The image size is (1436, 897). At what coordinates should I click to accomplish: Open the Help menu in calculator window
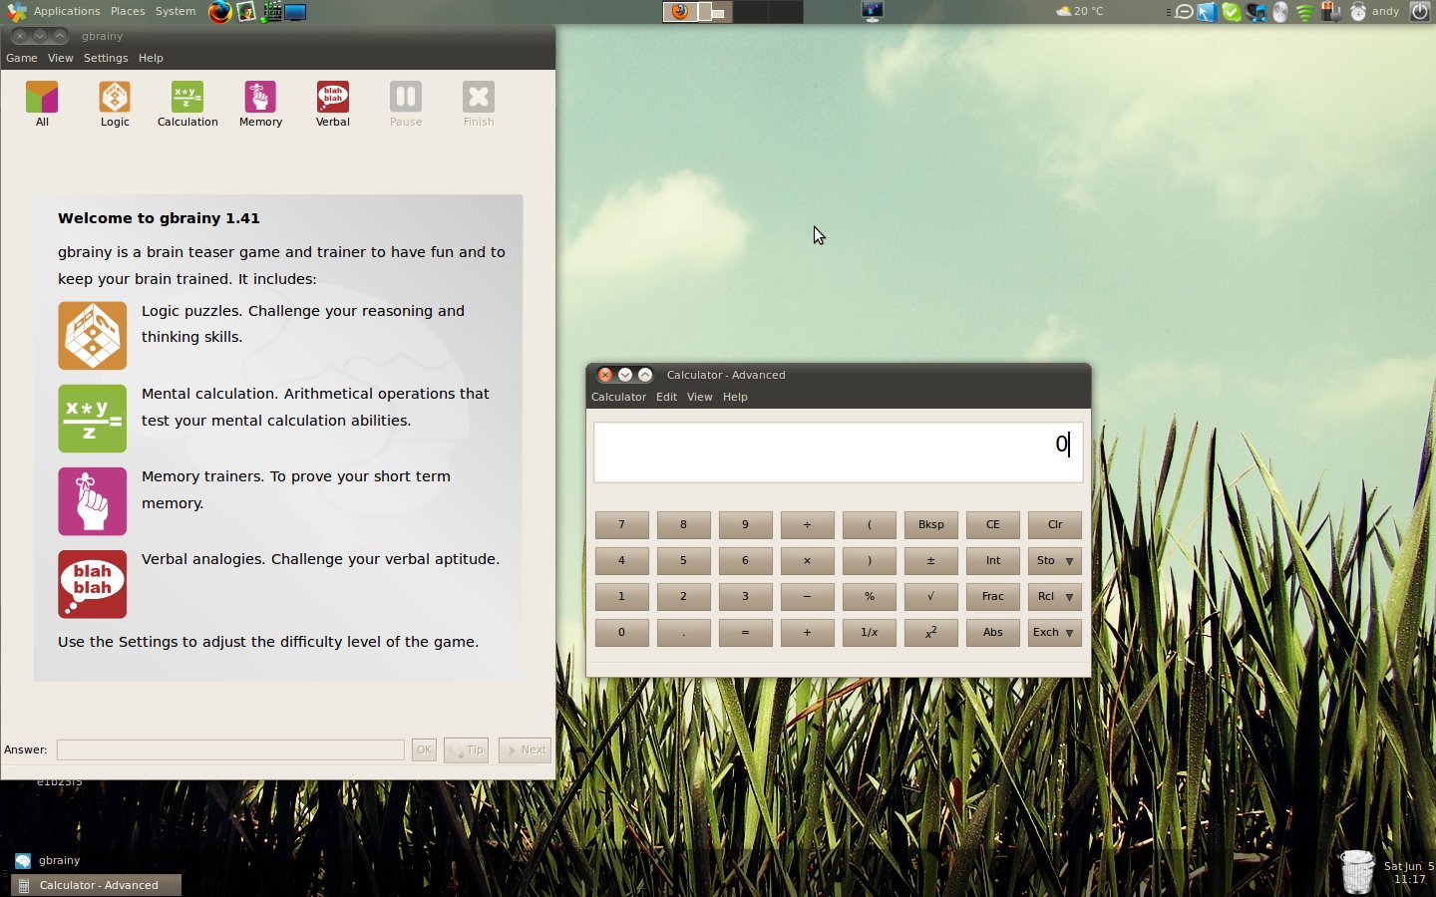click(x=735, y=397)
